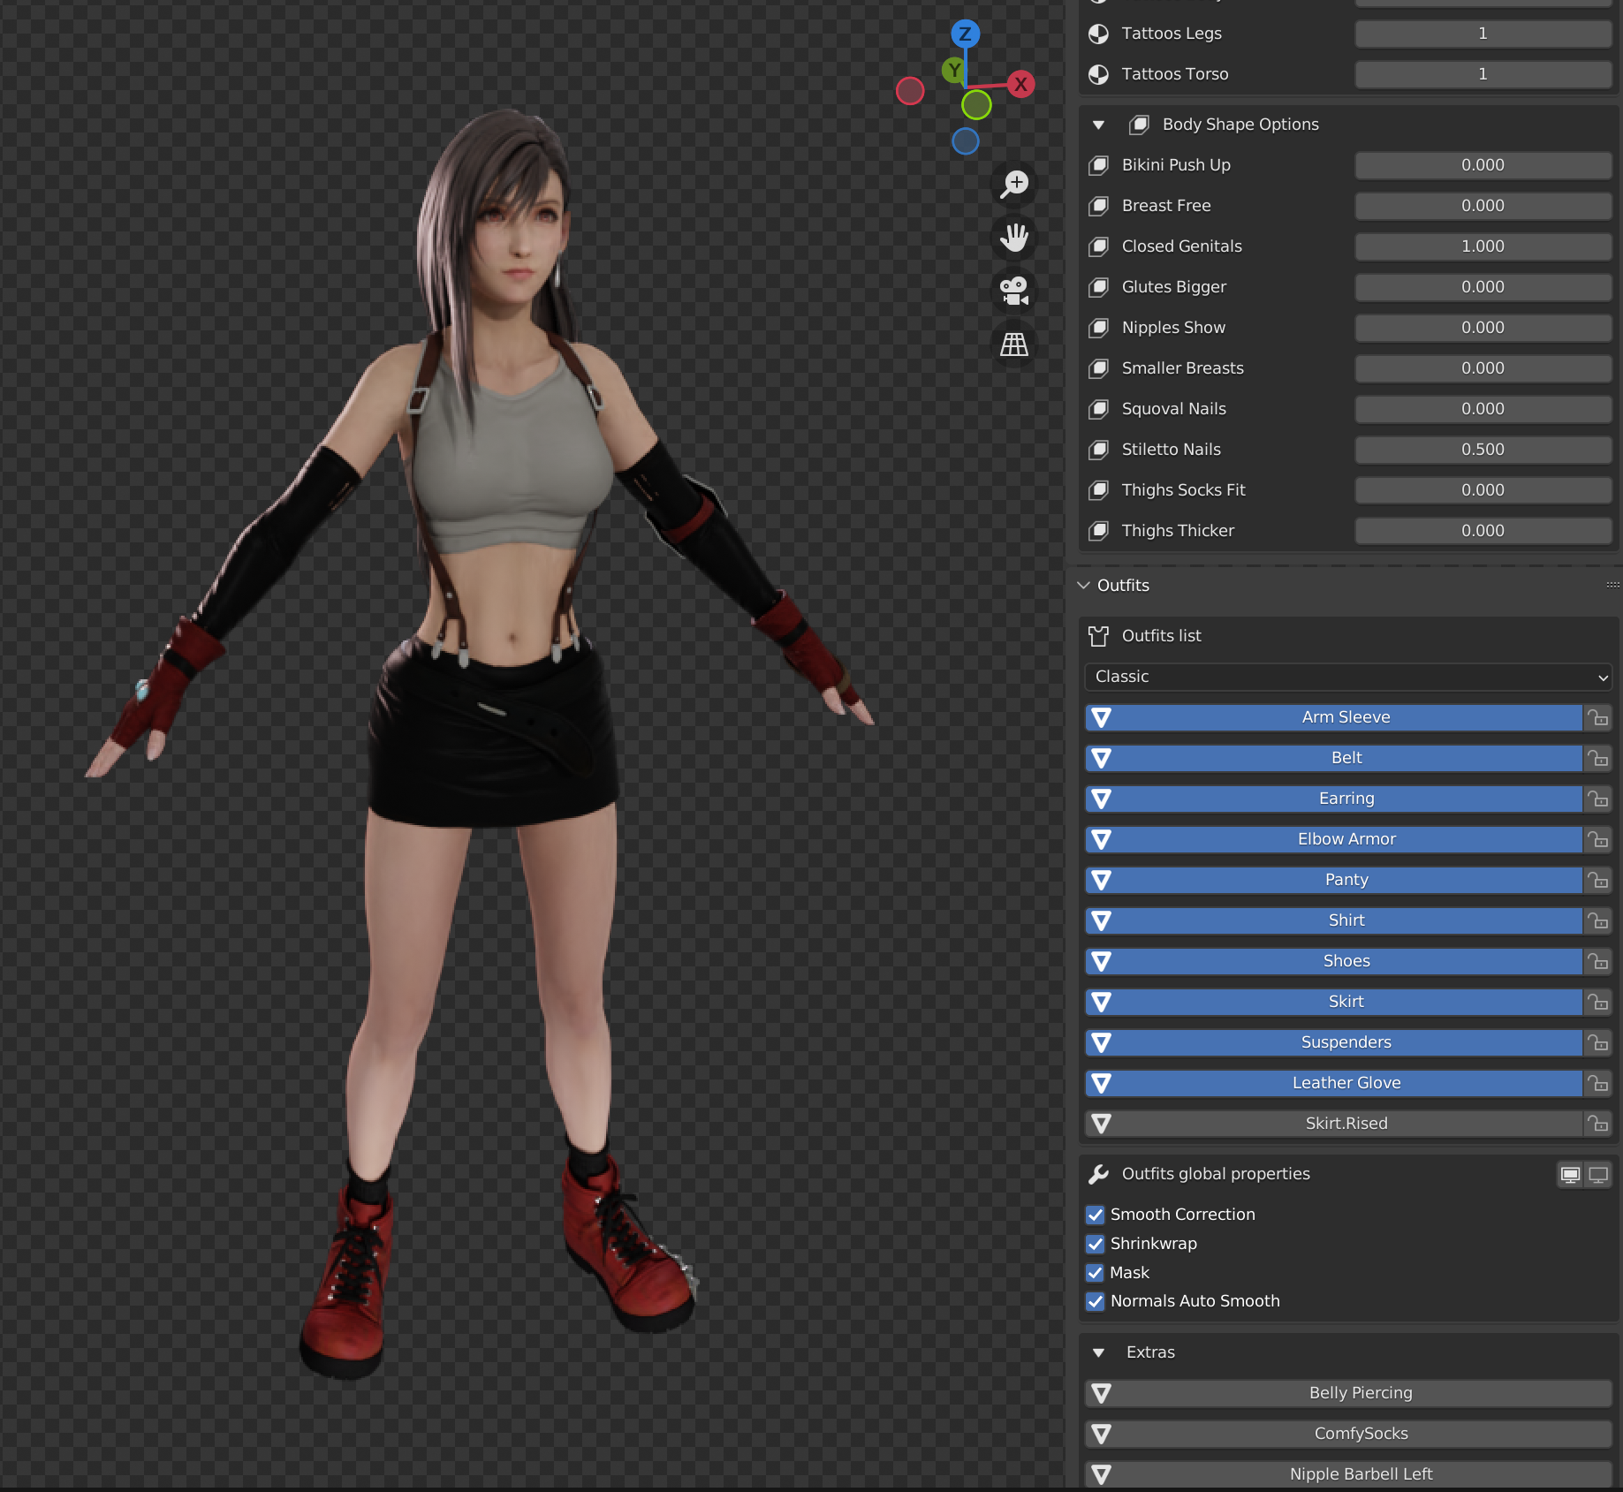The image size is (1623, 1492).
Task: Click the Outfits global properties wrench icon
Action: (1098, 1174)
